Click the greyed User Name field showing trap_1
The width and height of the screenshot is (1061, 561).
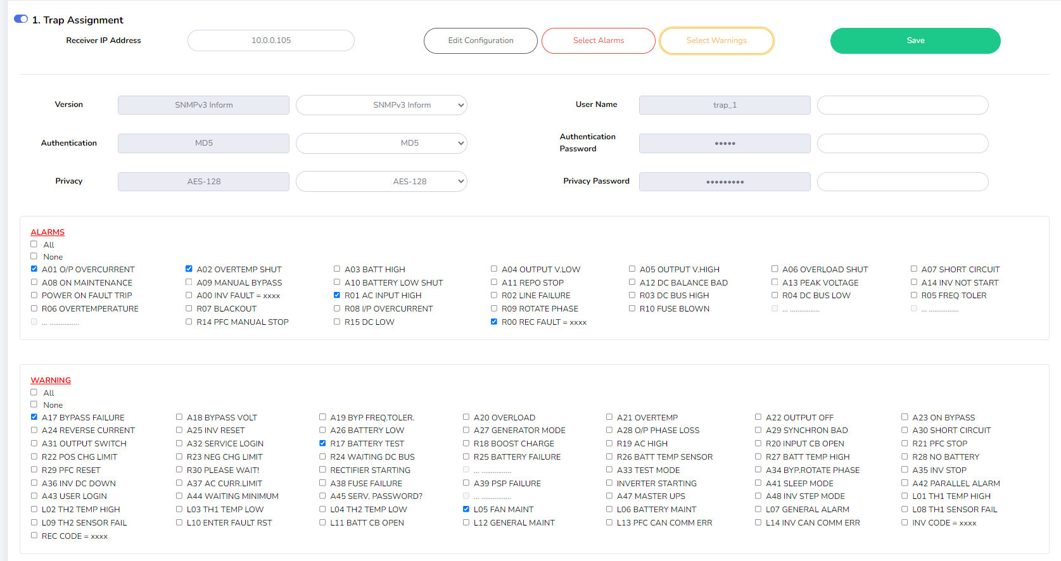click(725, 105)
